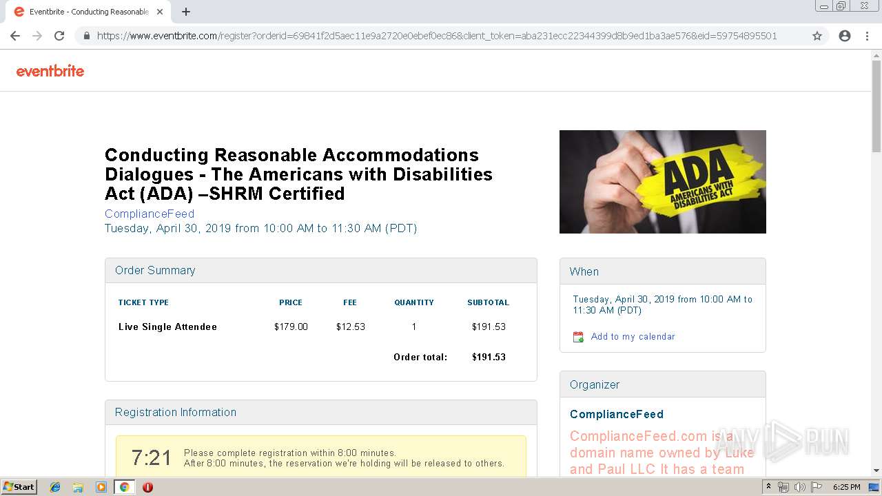
Task: Click the ADA event image thumbnail
Action: (662, 182)
